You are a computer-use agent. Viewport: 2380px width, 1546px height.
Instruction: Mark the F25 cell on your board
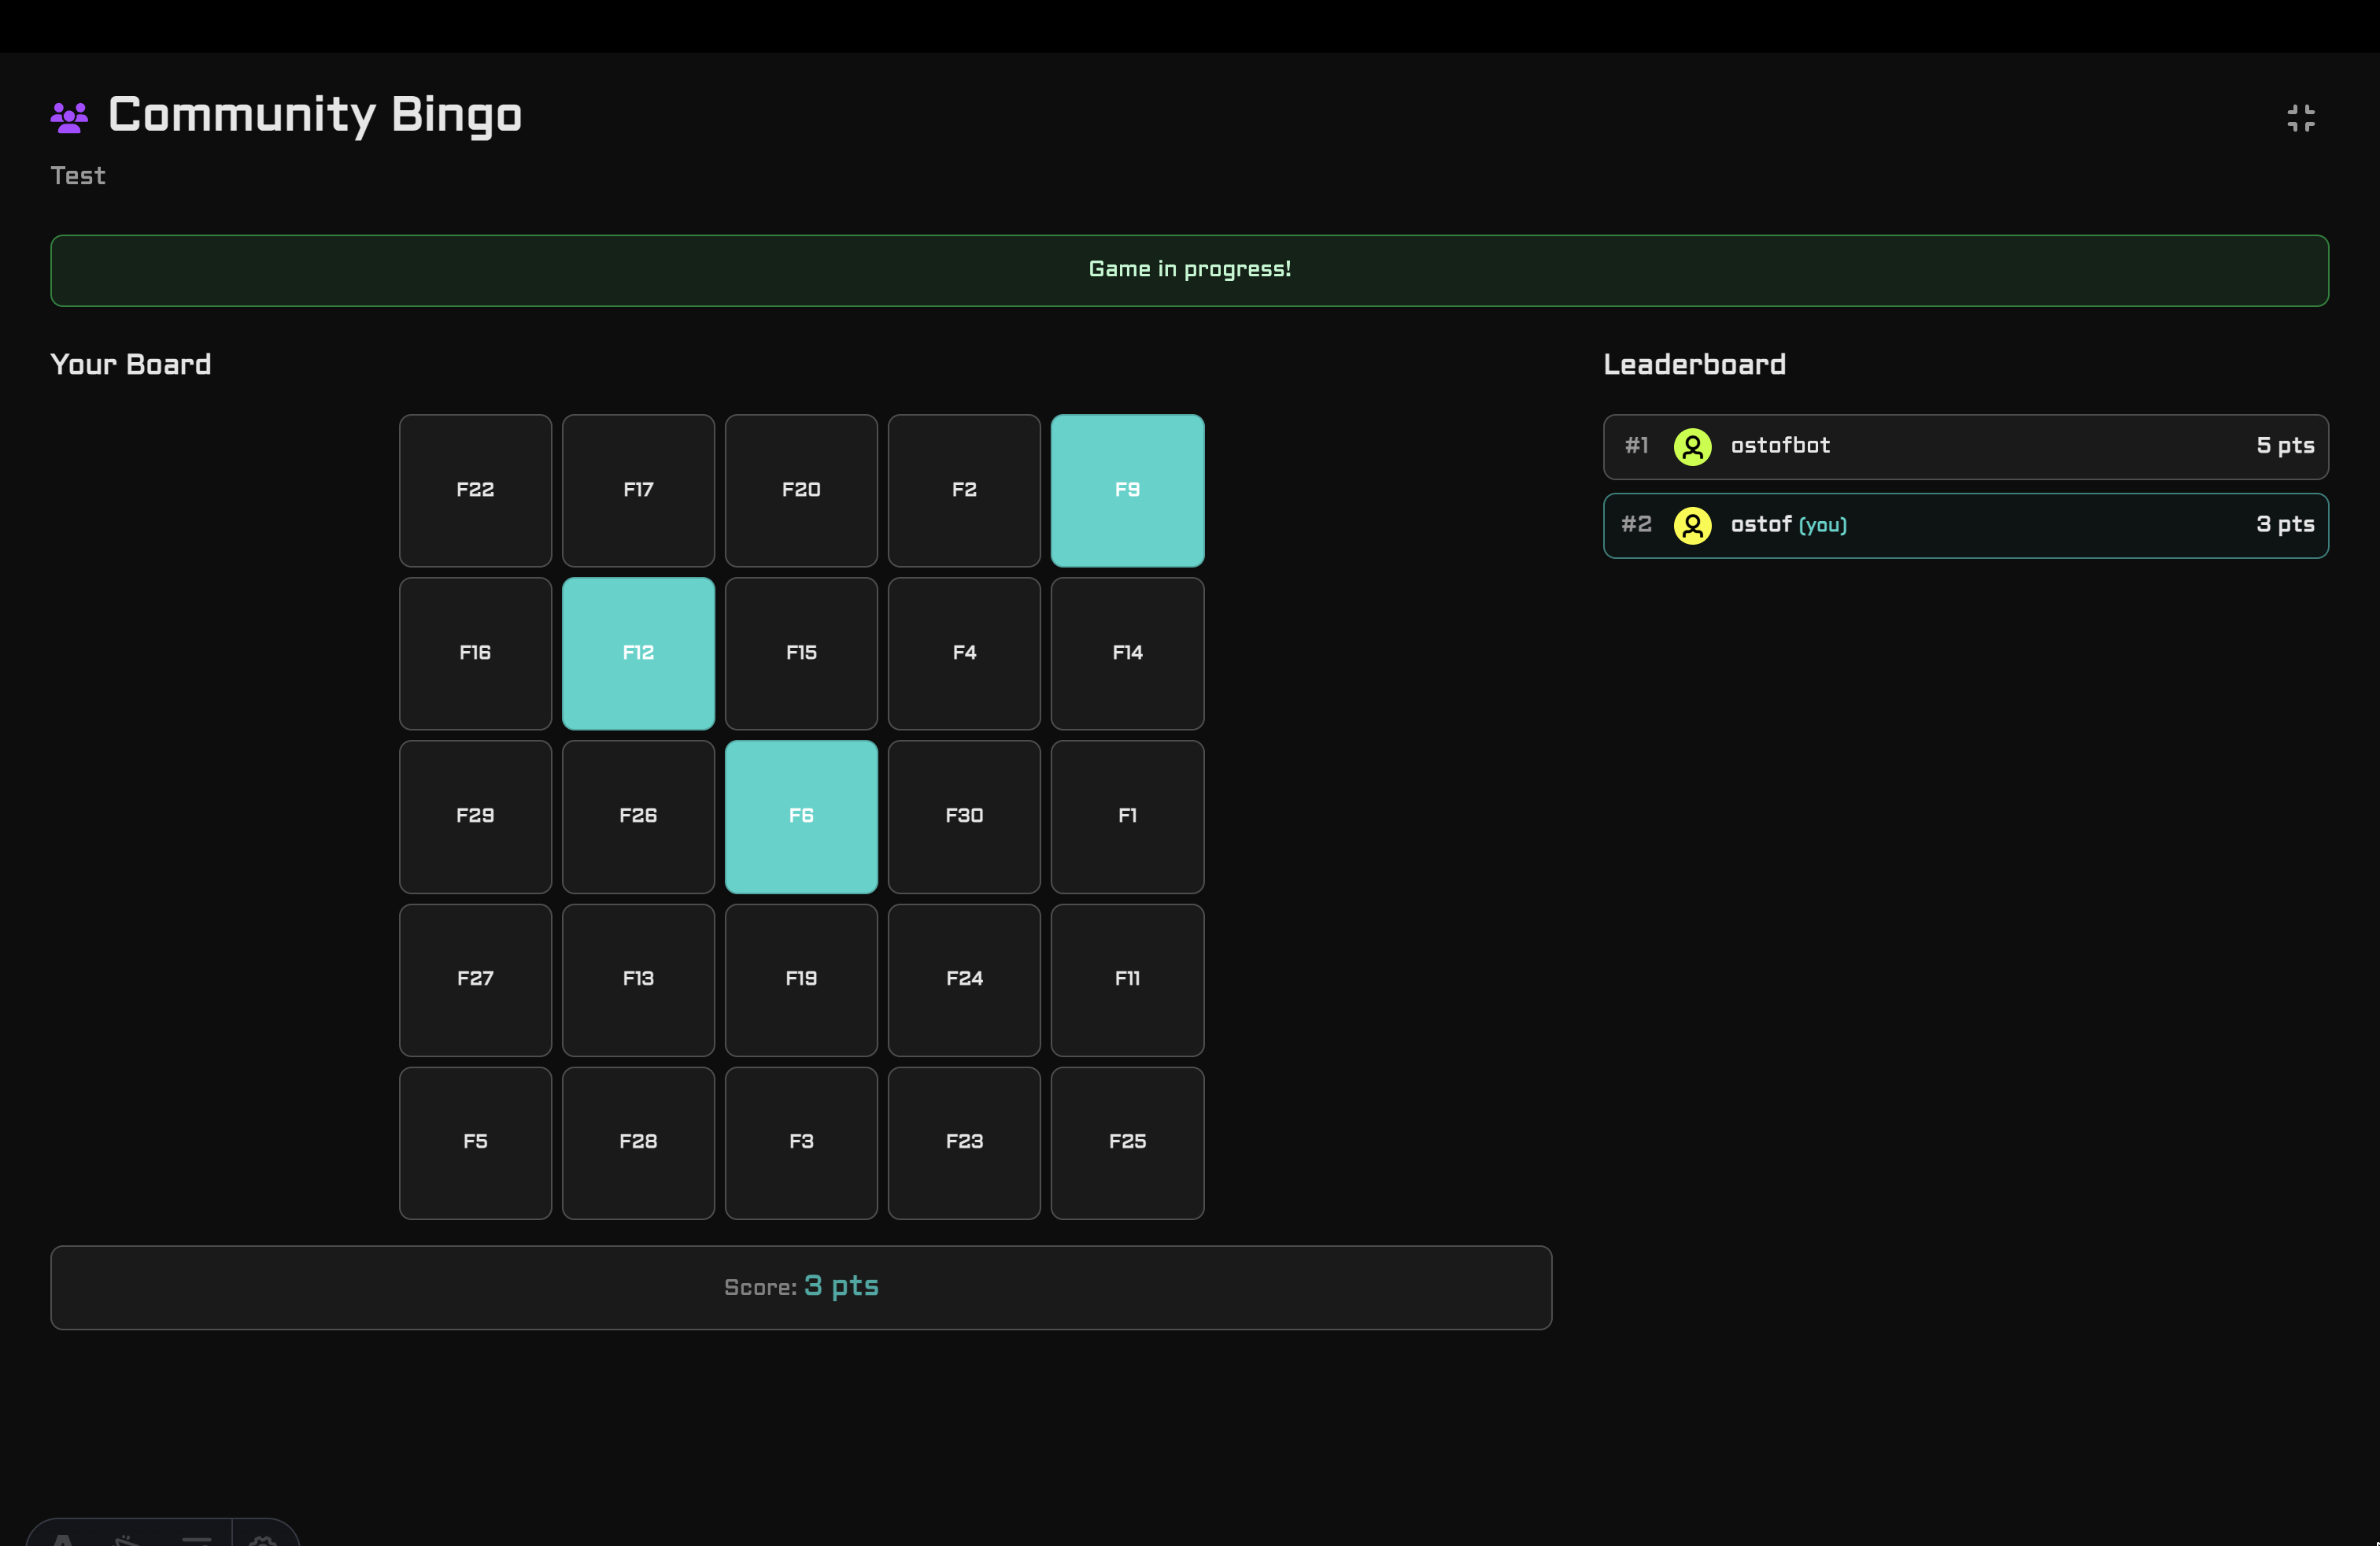click(x=1127, y=1143)
